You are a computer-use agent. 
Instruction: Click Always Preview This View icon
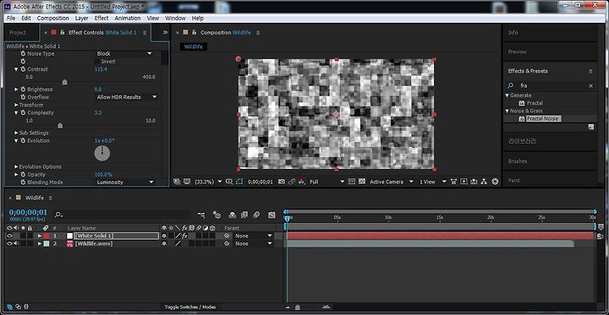(x=177, y=182)
